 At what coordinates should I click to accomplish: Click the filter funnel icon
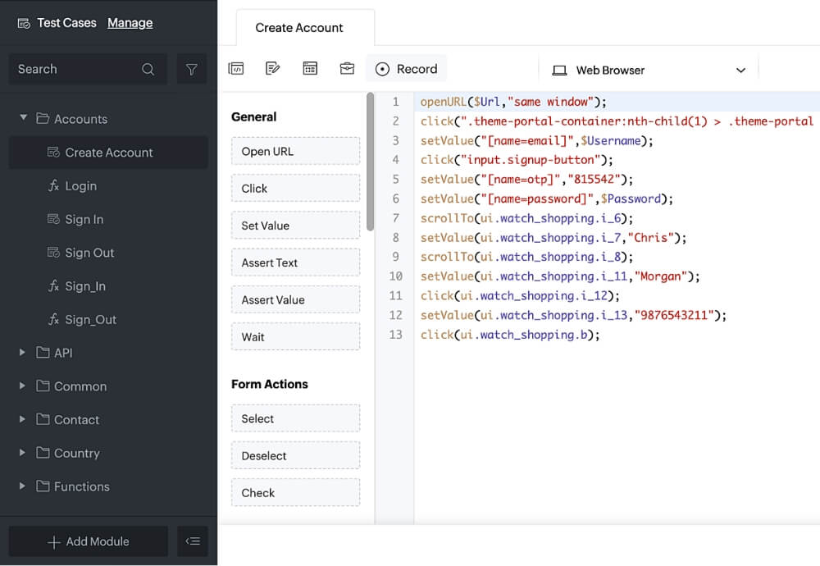[192, 70]
